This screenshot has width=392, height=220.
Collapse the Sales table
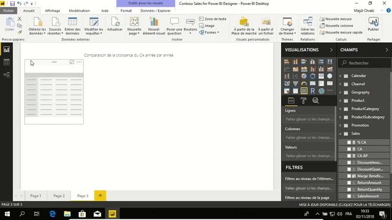pos(341,134)
